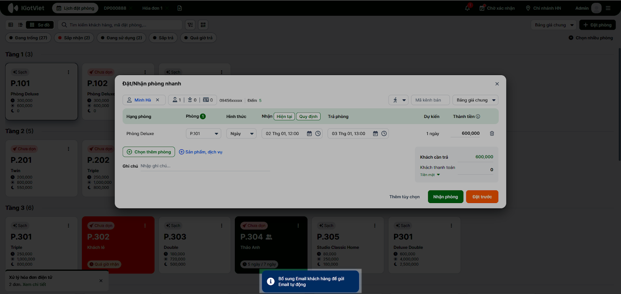This screenshot has height=294, width=621.
Task: Switch to list view icon
Action: (x=20, y=25)
